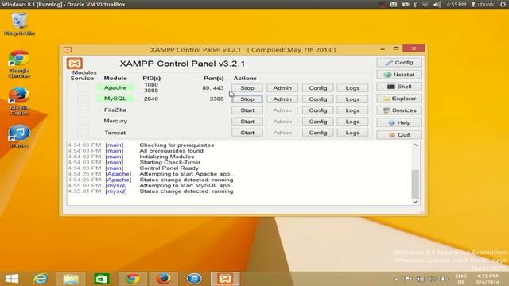
Task: Toggle Apache service checkbox
Action: 83,87
